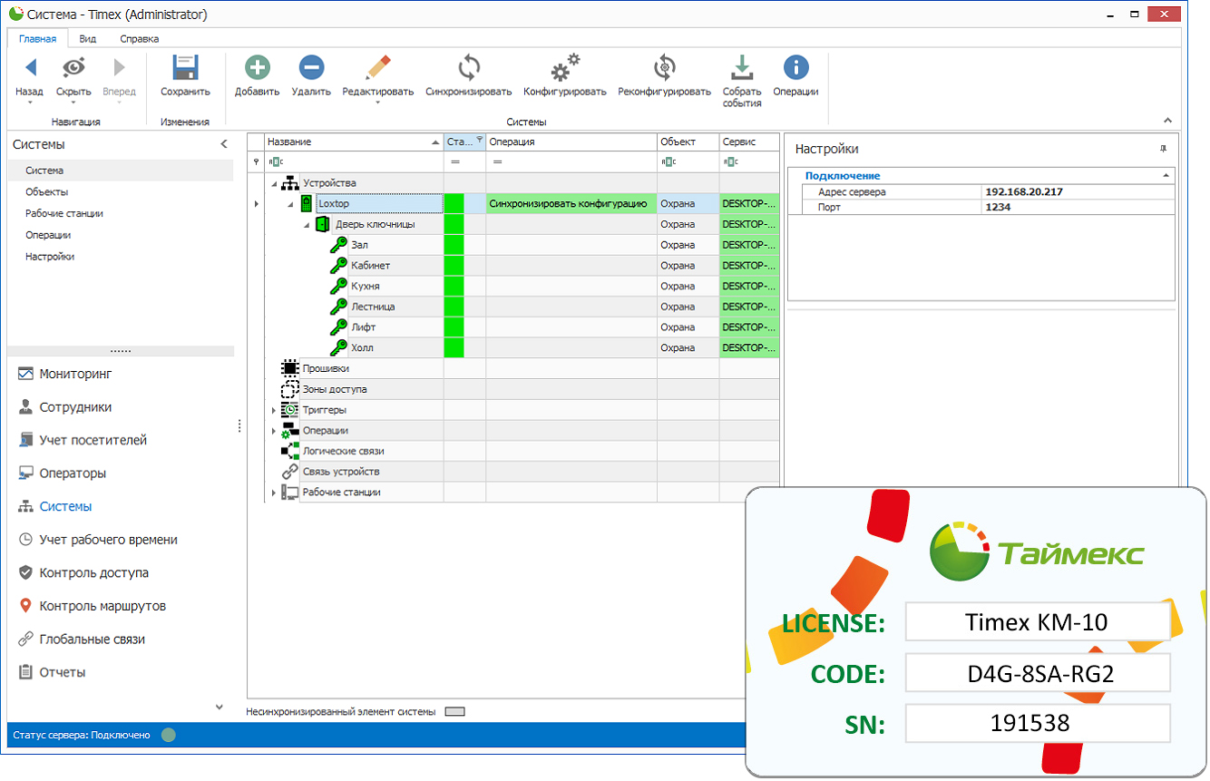Open the Мониторинг section in sidebar
Image resolution: width=1210 pixels, height=781 pixels.
(x=74, y=374)
